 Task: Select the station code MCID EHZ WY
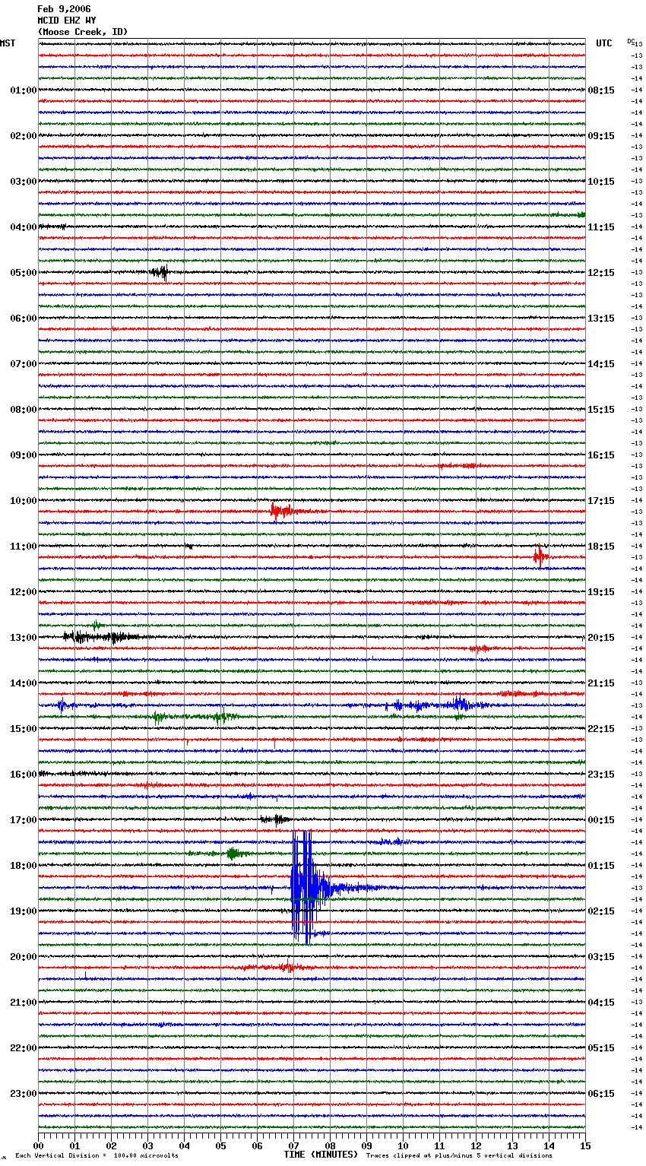click(x=67, y=21)
